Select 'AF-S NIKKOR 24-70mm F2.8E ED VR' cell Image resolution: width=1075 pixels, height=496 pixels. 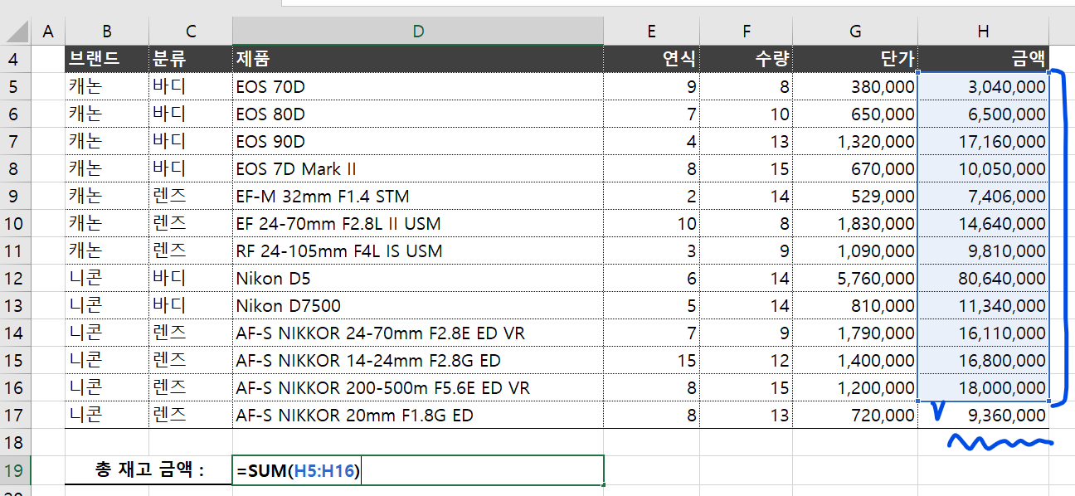[418, 333]
